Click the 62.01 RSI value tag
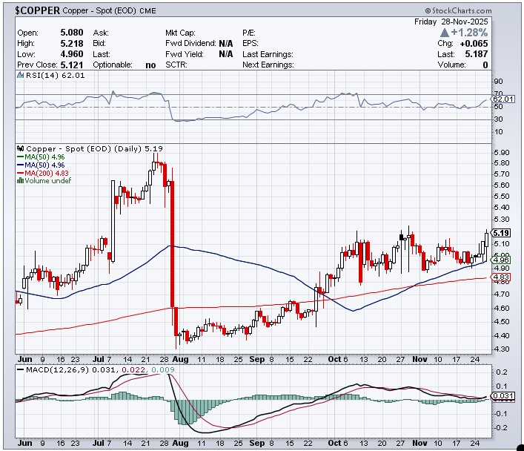 (503, 99)
